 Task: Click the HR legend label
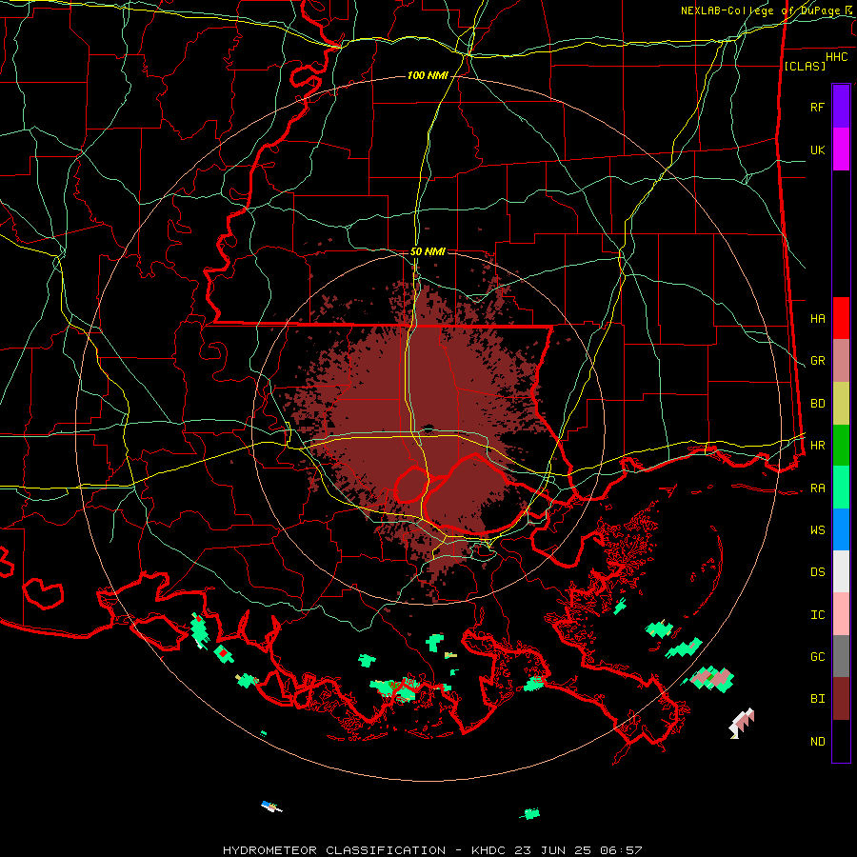[x=817, y=446]
